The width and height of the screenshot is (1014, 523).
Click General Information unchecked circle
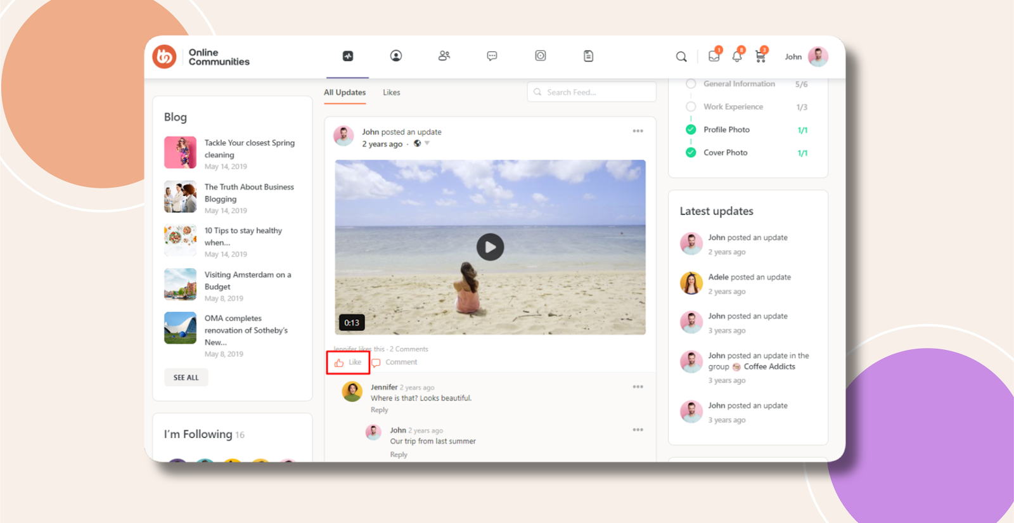691,84
